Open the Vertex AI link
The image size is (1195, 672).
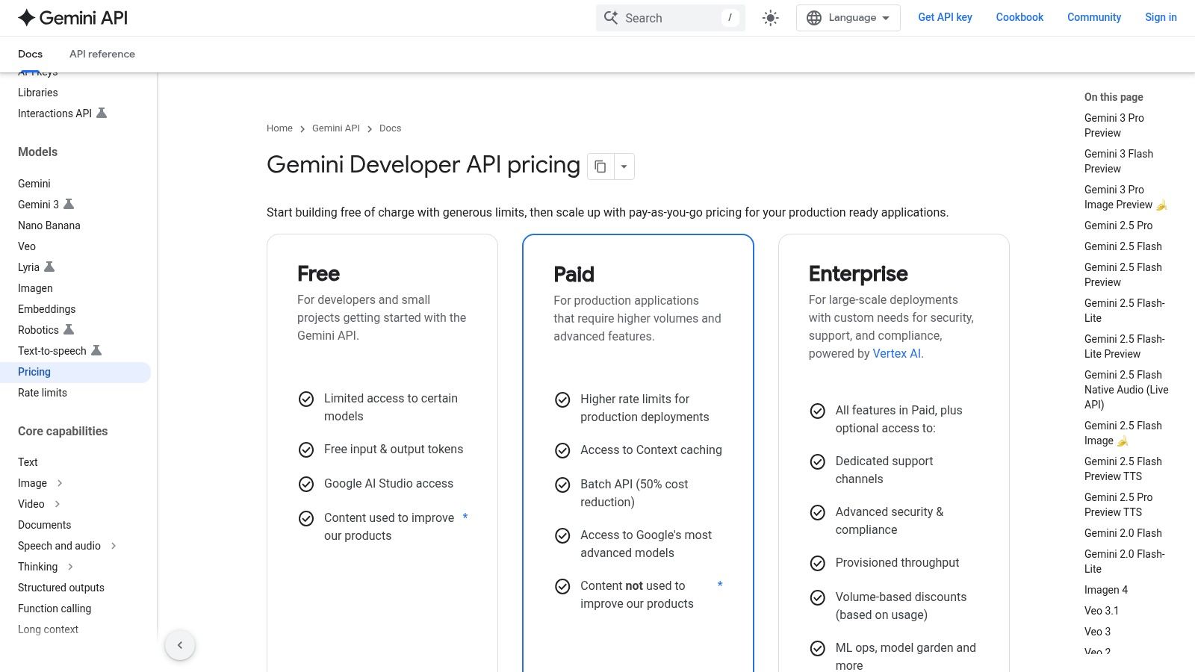tap(896, 354)
